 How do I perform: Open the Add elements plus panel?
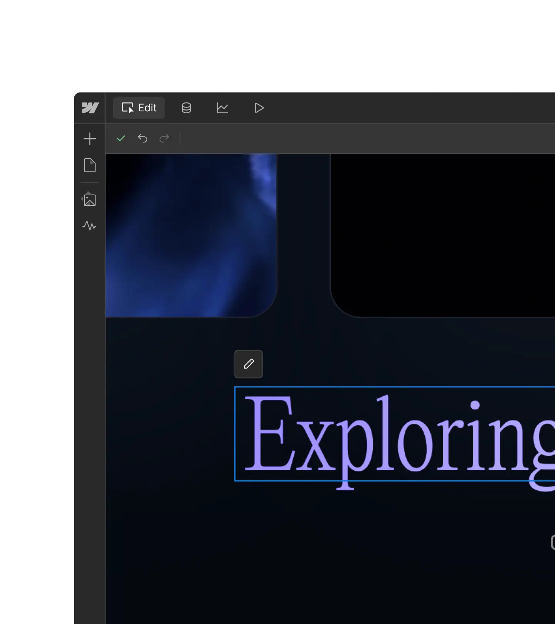(x=90, y=139)
